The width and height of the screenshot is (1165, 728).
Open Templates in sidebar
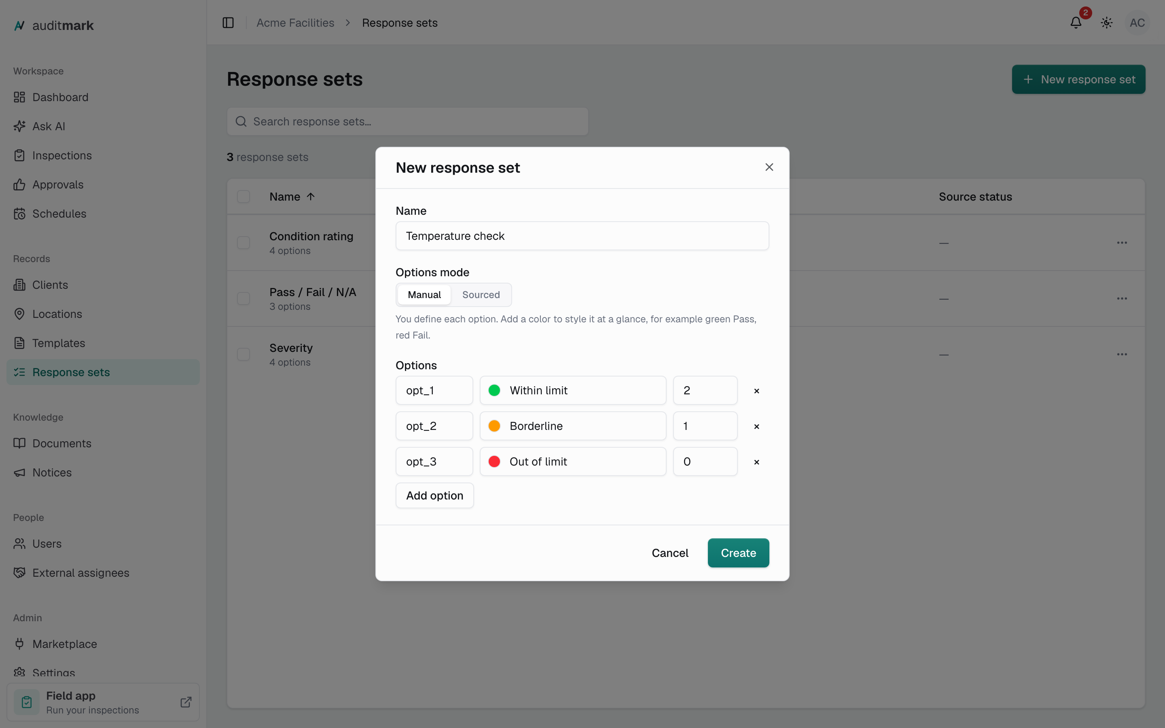click(x=103, y=343)
